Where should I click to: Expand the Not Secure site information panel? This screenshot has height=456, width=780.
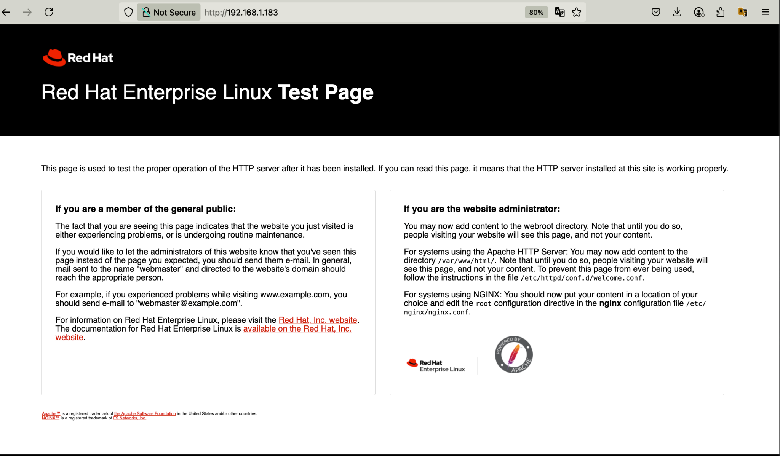click(168, 12)
